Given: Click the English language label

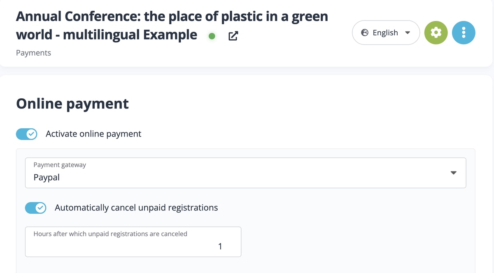Looking at the screenshot, I should click(x=385, y=32).
